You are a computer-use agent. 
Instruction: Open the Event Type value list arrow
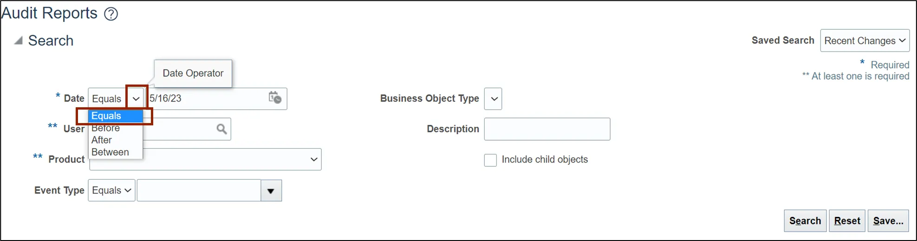pos(271,191)
